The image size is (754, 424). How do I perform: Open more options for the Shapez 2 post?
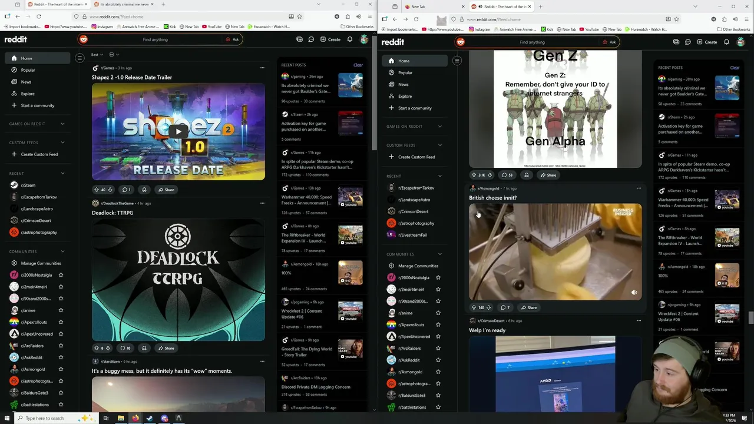click(x=262, y=68)
